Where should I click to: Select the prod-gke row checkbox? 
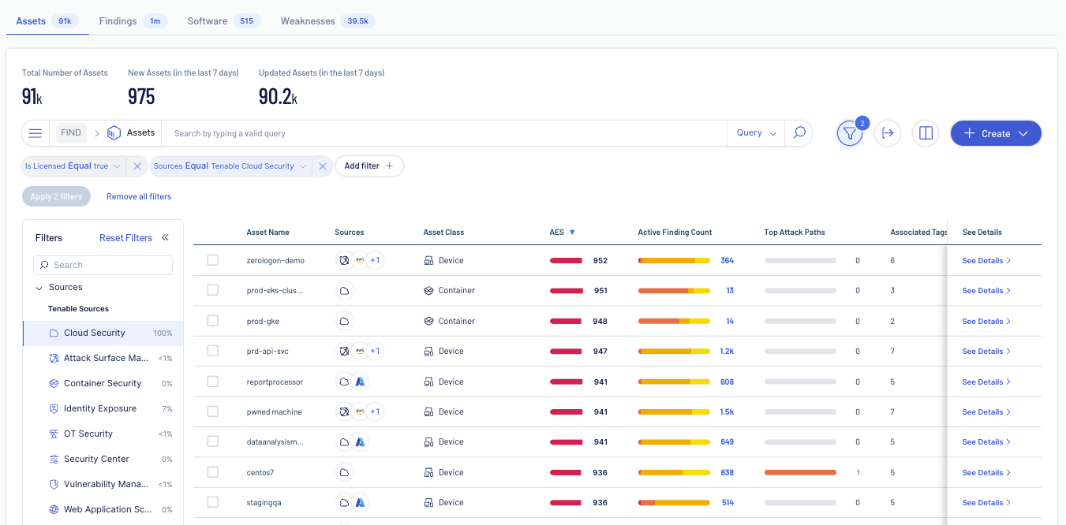[x=213, y=321]
